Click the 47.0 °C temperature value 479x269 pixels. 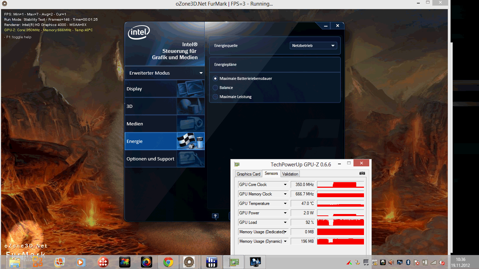point(303,204)
